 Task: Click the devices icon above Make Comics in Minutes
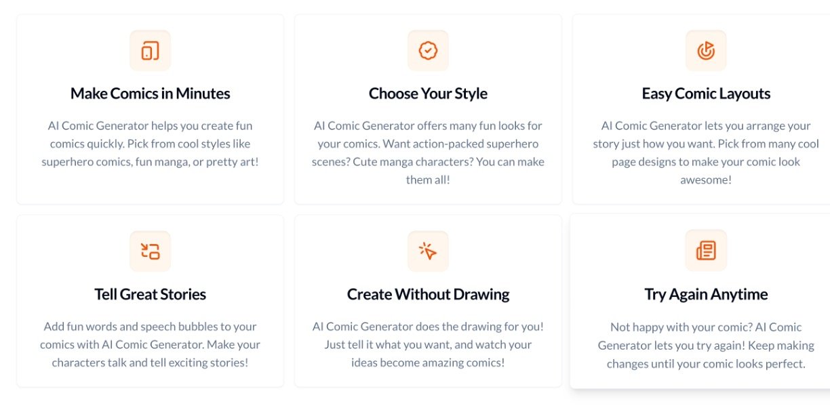coord(150,51)
